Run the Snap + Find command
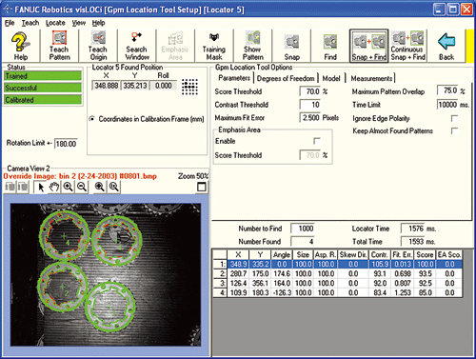 tap(369, 46)
